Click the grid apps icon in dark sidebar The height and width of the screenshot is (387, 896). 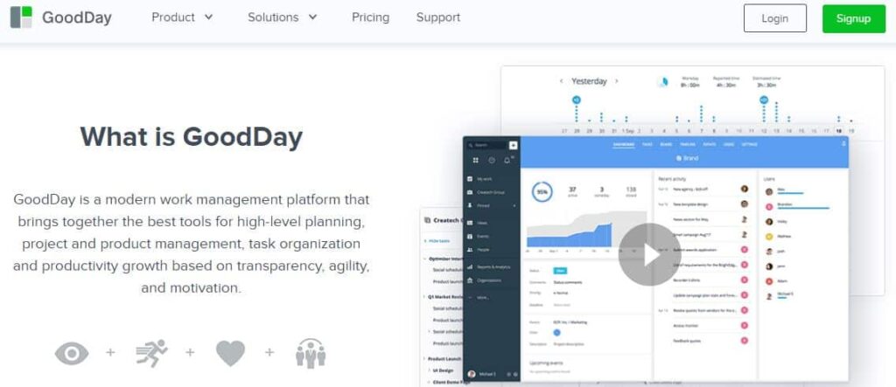(x=475, y=161)
